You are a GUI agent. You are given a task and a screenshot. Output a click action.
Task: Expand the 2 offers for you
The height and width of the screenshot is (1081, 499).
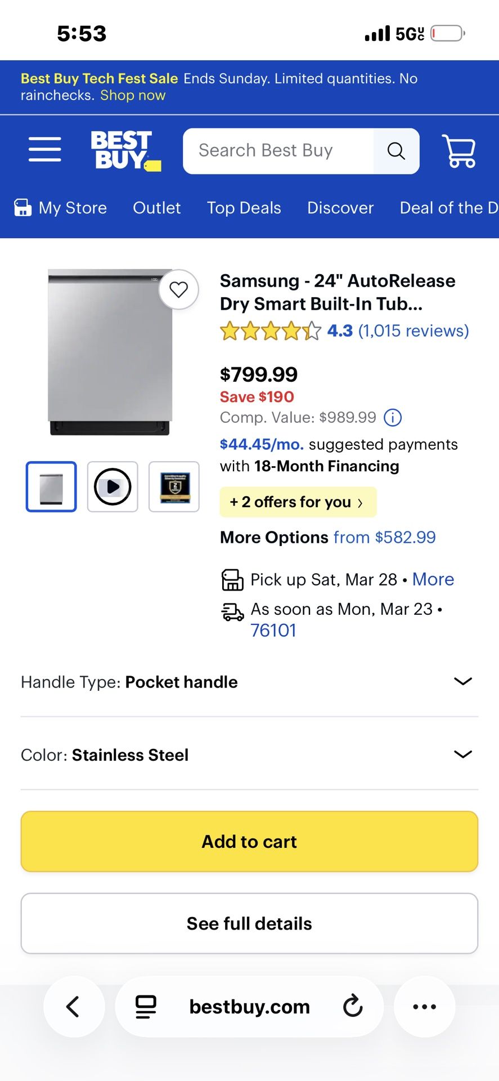point(298,502)
